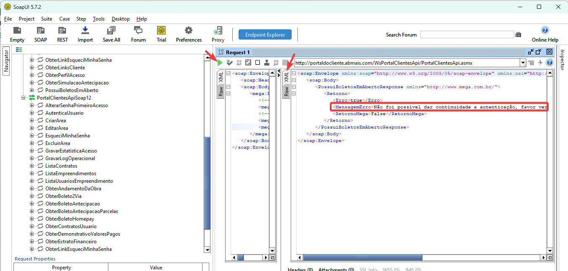
Task: Create an Empty project from toolbar
Action: pos(17,34)
